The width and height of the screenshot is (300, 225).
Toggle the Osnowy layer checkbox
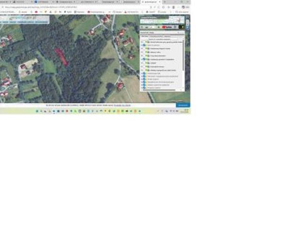pos(144,63)
